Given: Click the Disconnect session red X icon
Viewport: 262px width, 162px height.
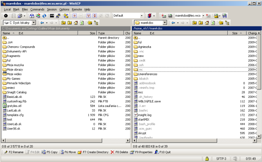Looking at the screenshot, I should [x=208, y=16].
